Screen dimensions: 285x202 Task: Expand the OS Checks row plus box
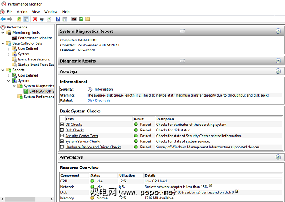(x=62, y=125)
